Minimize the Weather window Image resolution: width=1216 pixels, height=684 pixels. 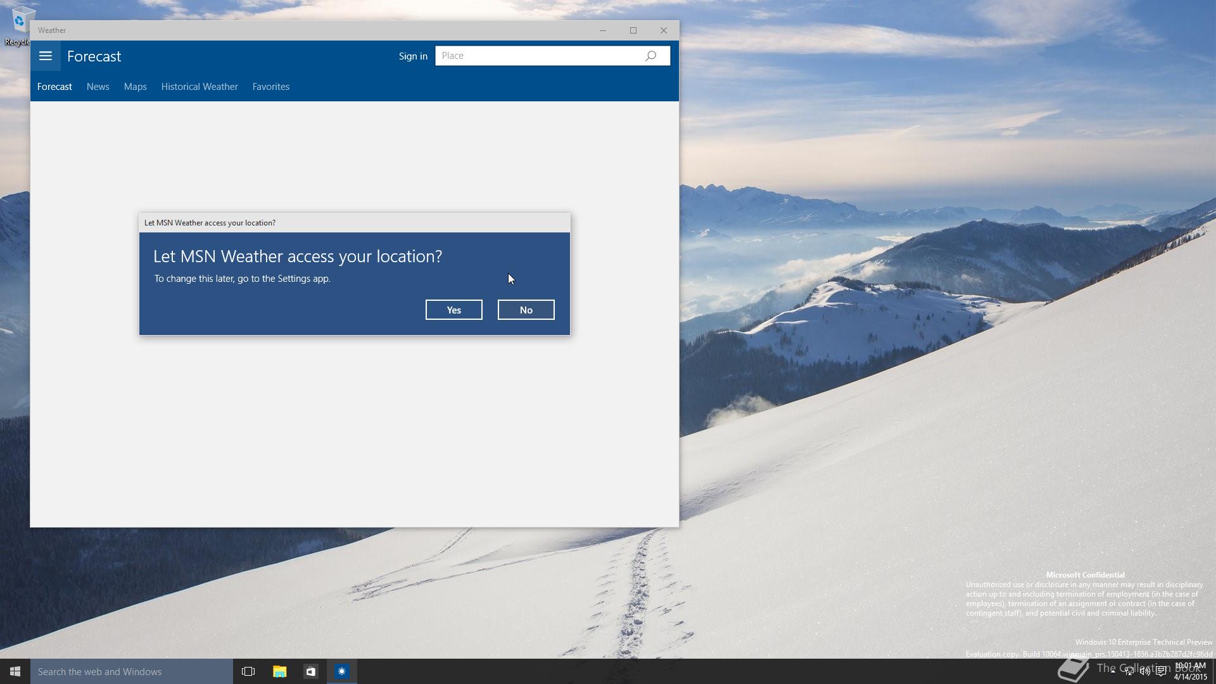[603, 30]
